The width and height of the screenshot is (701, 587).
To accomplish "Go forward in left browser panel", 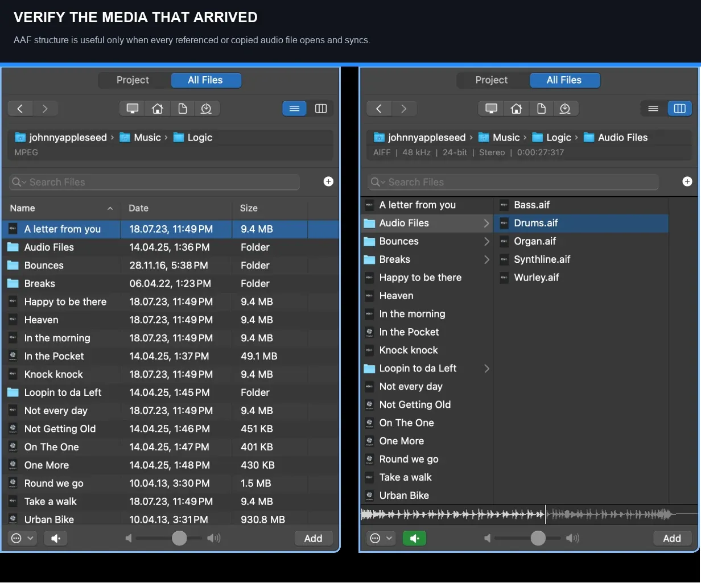I will (46, 109).
